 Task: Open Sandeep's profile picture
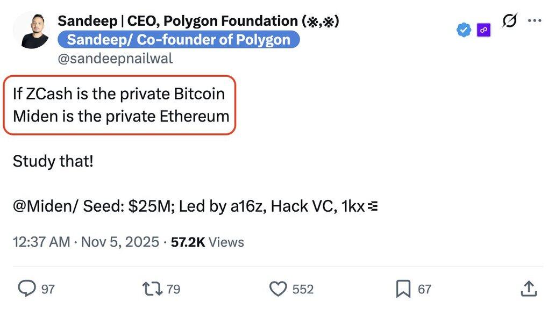[32, 30]
